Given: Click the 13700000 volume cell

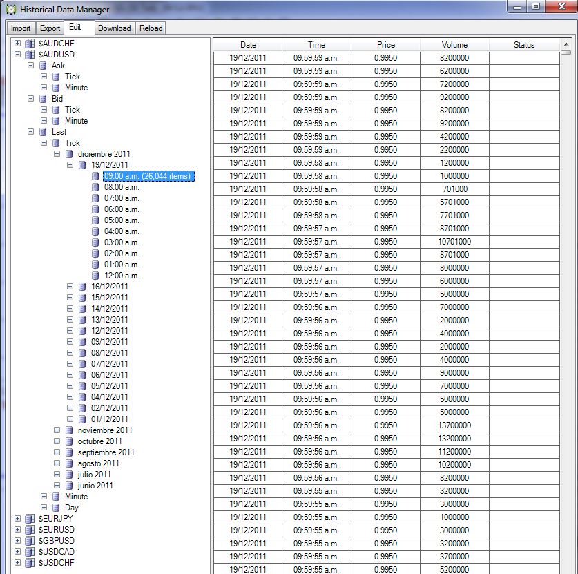Looking at the screenshot, I should tap(454, 425).
